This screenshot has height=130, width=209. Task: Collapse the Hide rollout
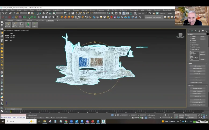(x=191, y=63)
